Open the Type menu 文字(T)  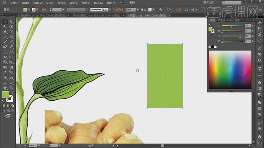[50, 3]
